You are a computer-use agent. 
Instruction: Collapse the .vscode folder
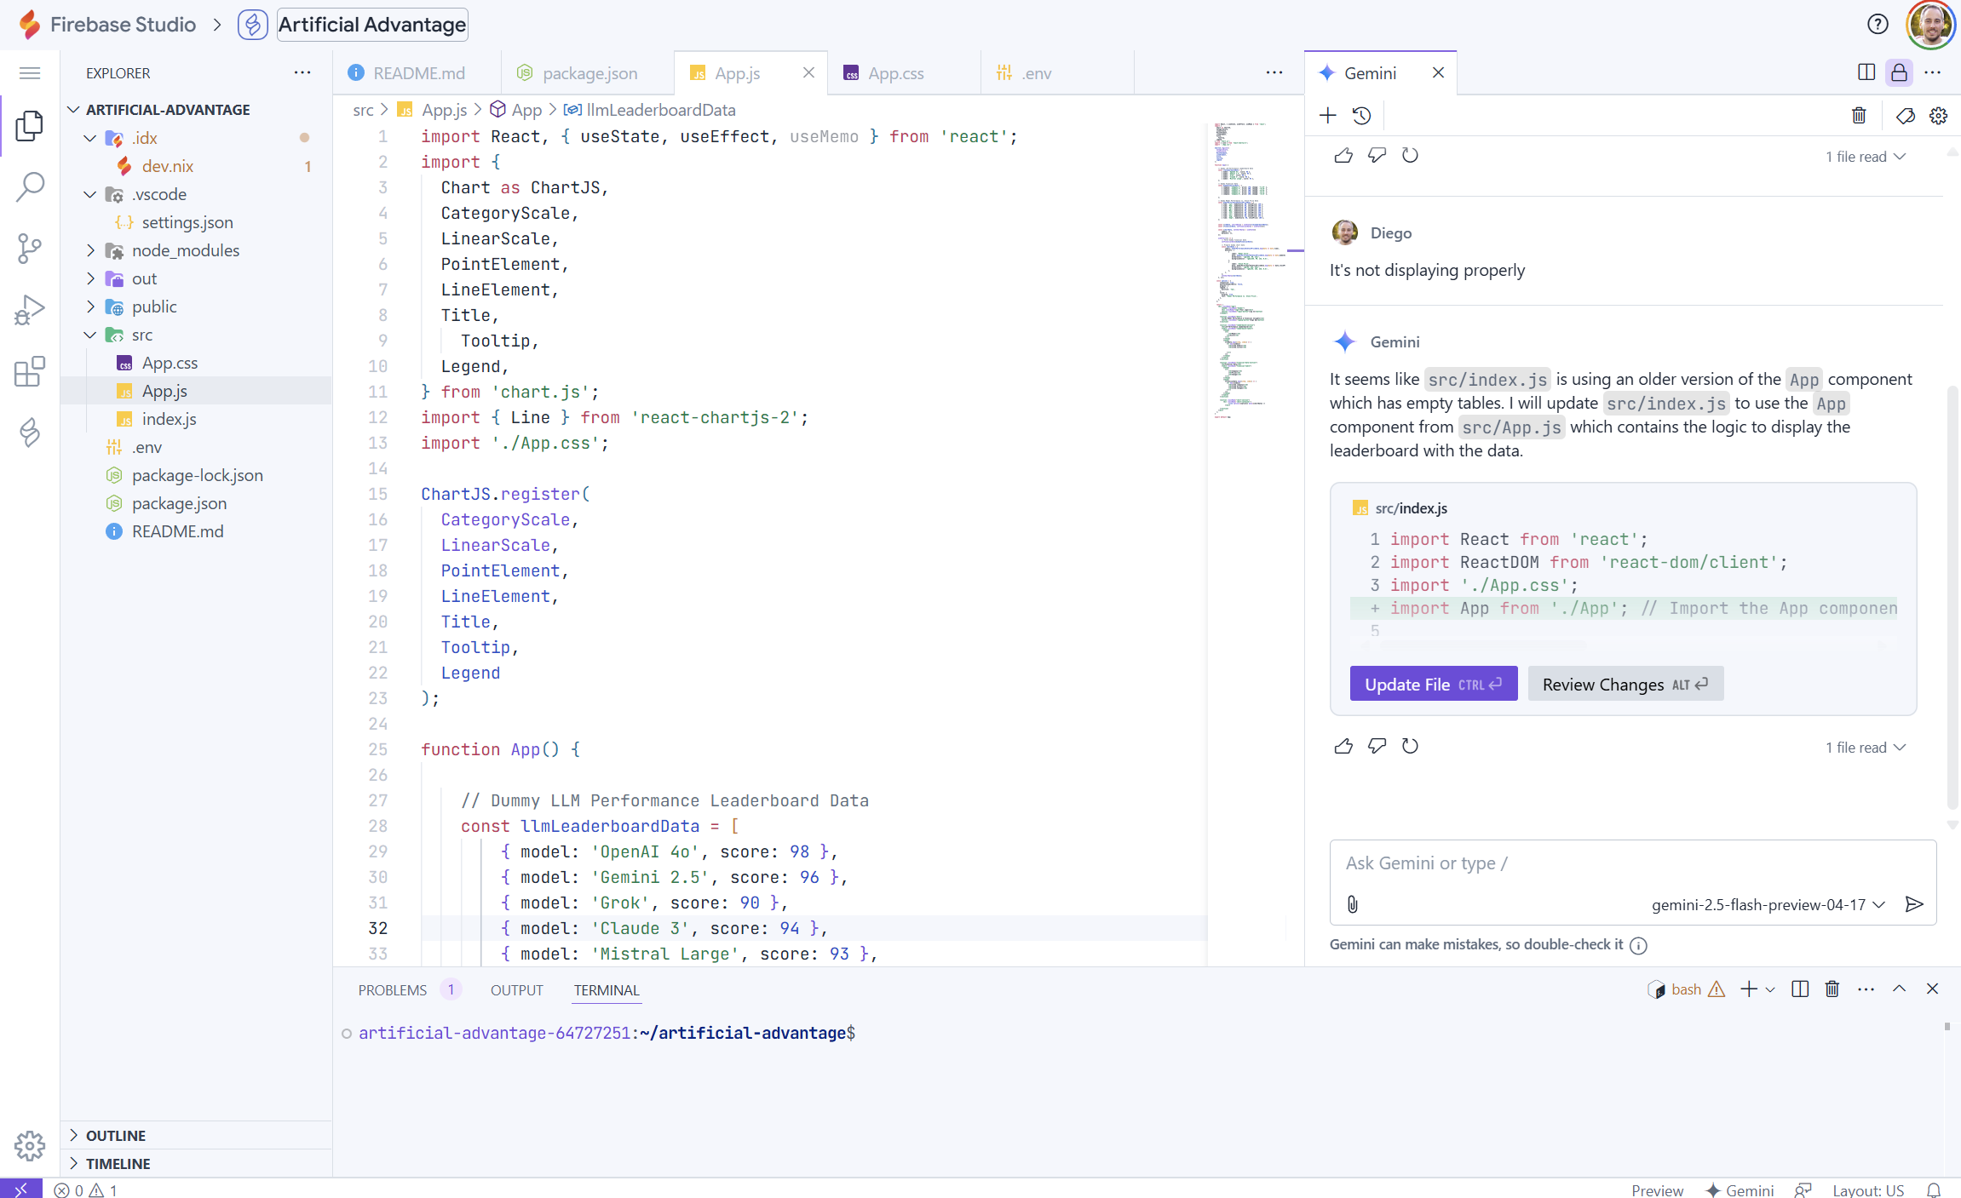coord(90,194)
